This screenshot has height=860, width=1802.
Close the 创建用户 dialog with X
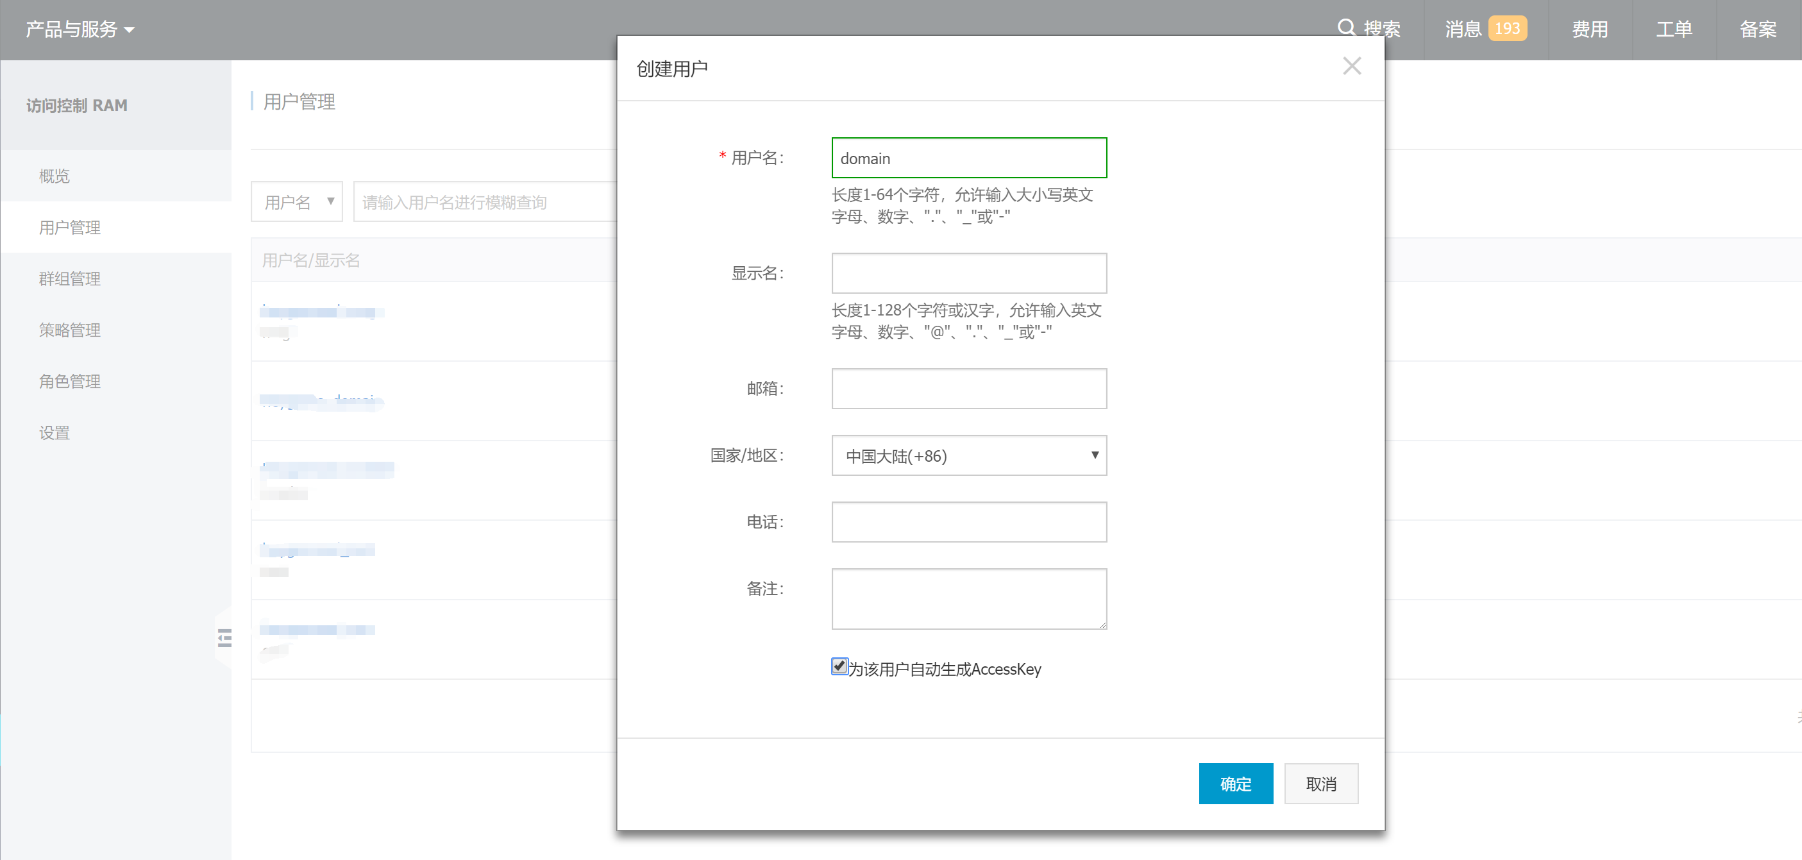click(x=1352, y=67)
